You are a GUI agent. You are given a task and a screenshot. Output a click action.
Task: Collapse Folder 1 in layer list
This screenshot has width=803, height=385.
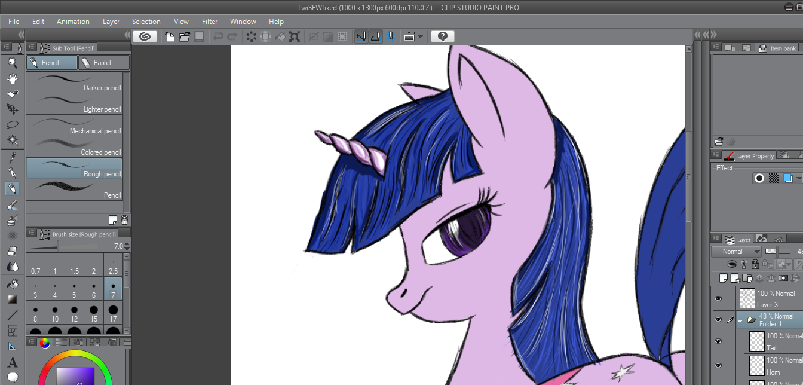(740, 320)
